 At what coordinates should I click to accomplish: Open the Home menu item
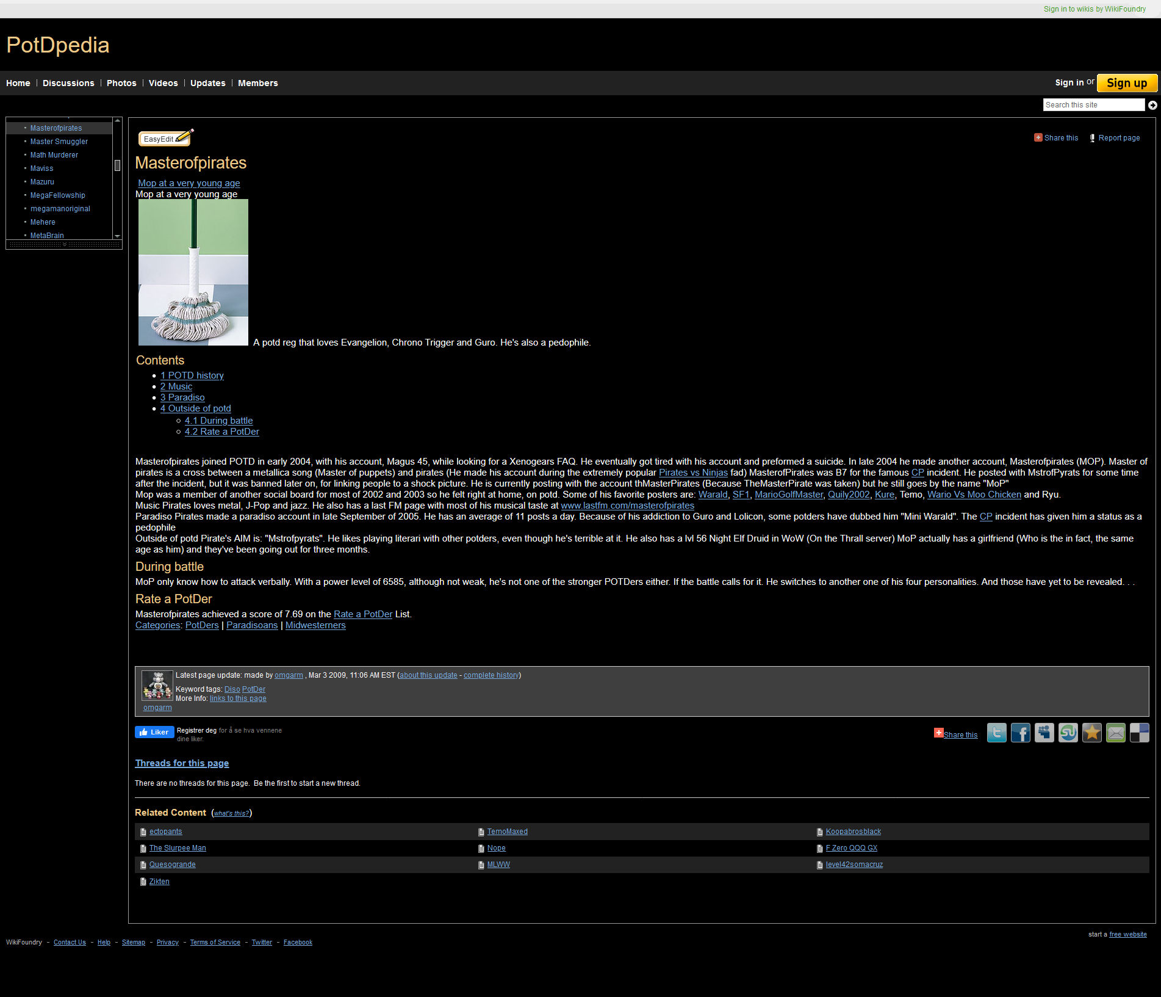[18, 83]
